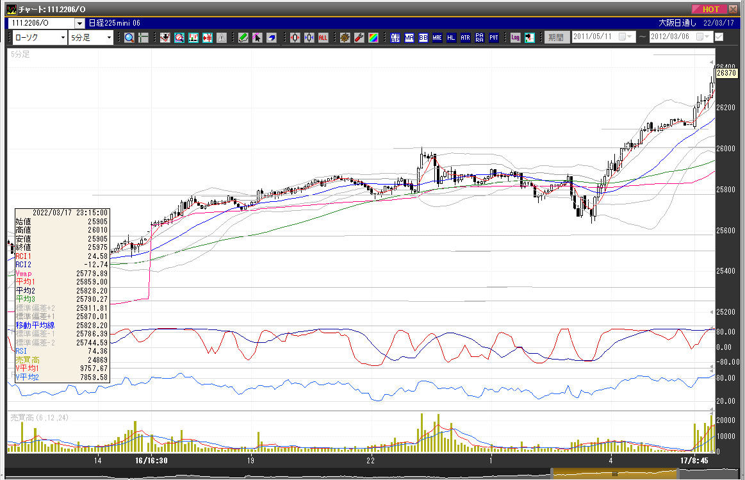Click the V平均1 row in data box

coord(61,368)
